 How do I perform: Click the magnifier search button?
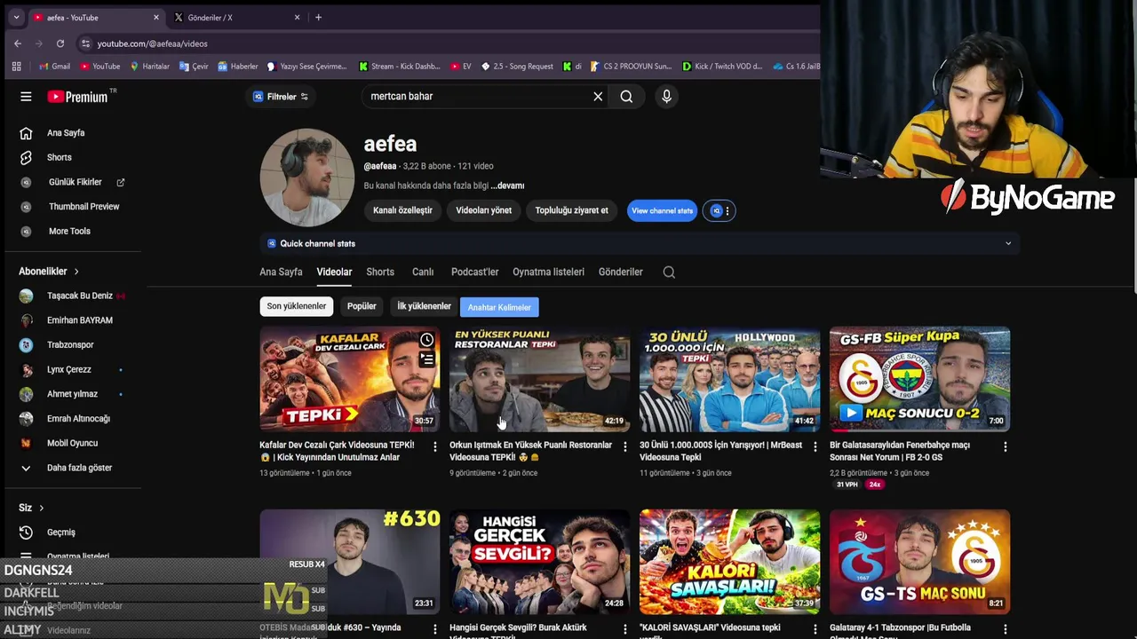(626, 97)
